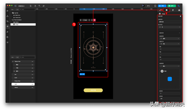Play the animation preview
Screen dimensions: 188x110
click(x=162, y=71)
